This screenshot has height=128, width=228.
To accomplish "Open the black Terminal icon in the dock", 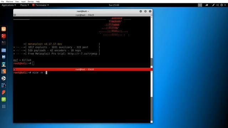I will pyautogui.click(x=4, y=43).
